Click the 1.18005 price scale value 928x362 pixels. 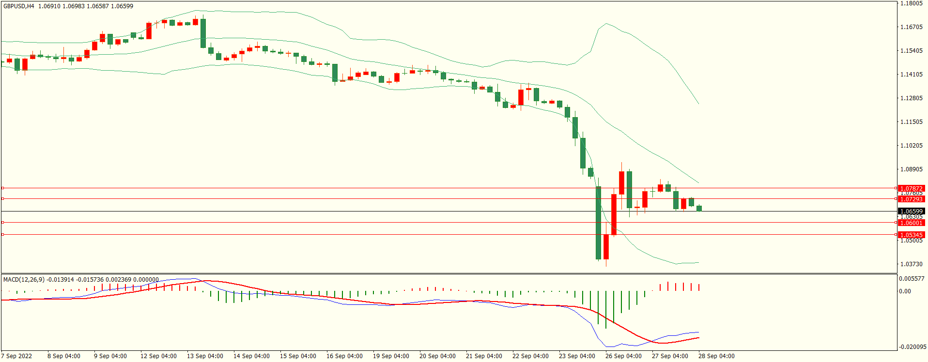(x=911, y=3)
